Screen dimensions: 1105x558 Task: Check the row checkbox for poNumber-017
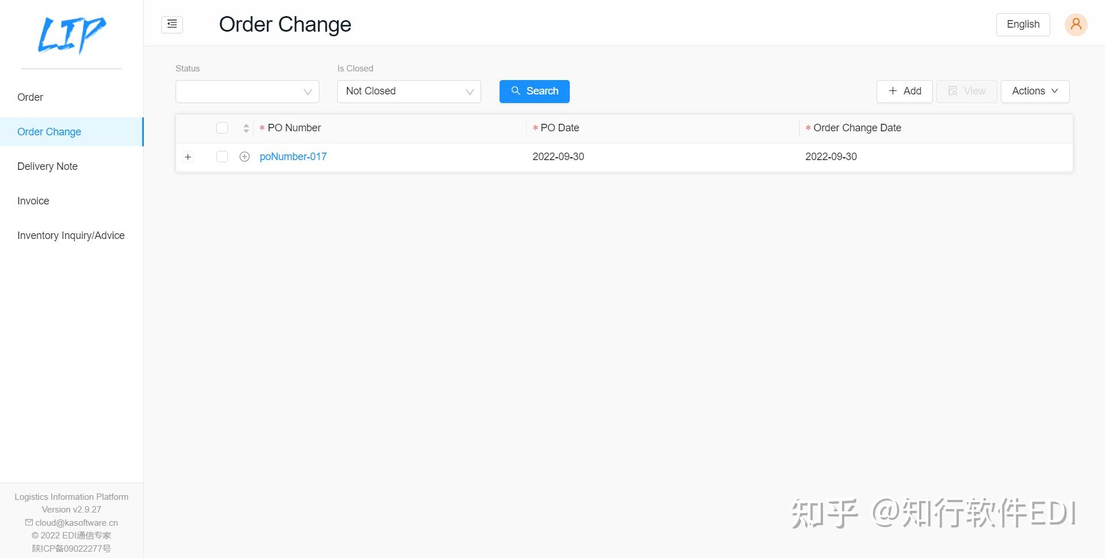click(x=222, y=156)
